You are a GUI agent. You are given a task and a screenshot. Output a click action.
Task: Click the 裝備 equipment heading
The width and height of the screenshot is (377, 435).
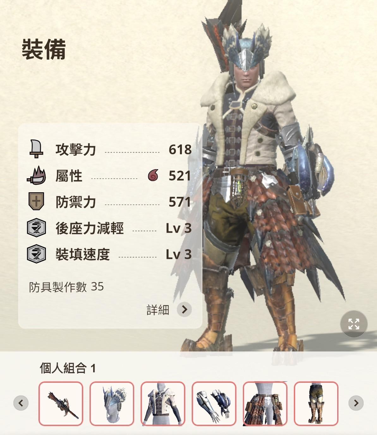point(44,49)
